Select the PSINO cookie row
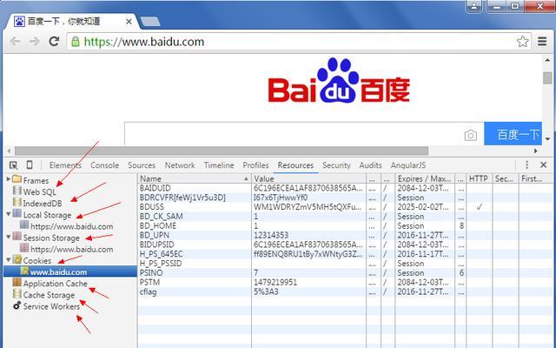The height and width of the screenshot is (348, 556). pos(345,272)
